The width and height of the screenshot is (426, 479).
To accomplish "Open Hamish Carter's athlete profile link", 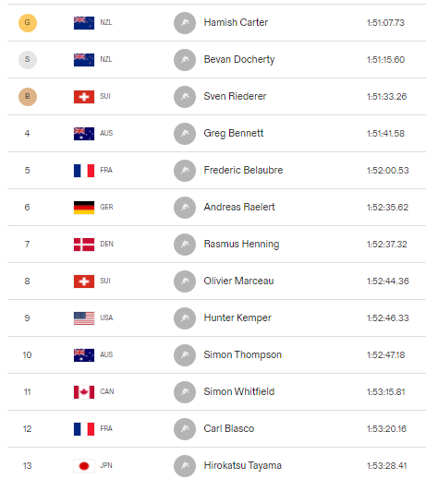I will click(x=236, y=22).
